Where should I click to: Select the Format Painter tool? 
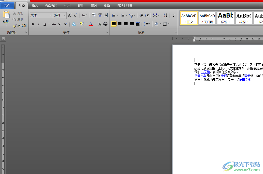(x=20, y=26)
